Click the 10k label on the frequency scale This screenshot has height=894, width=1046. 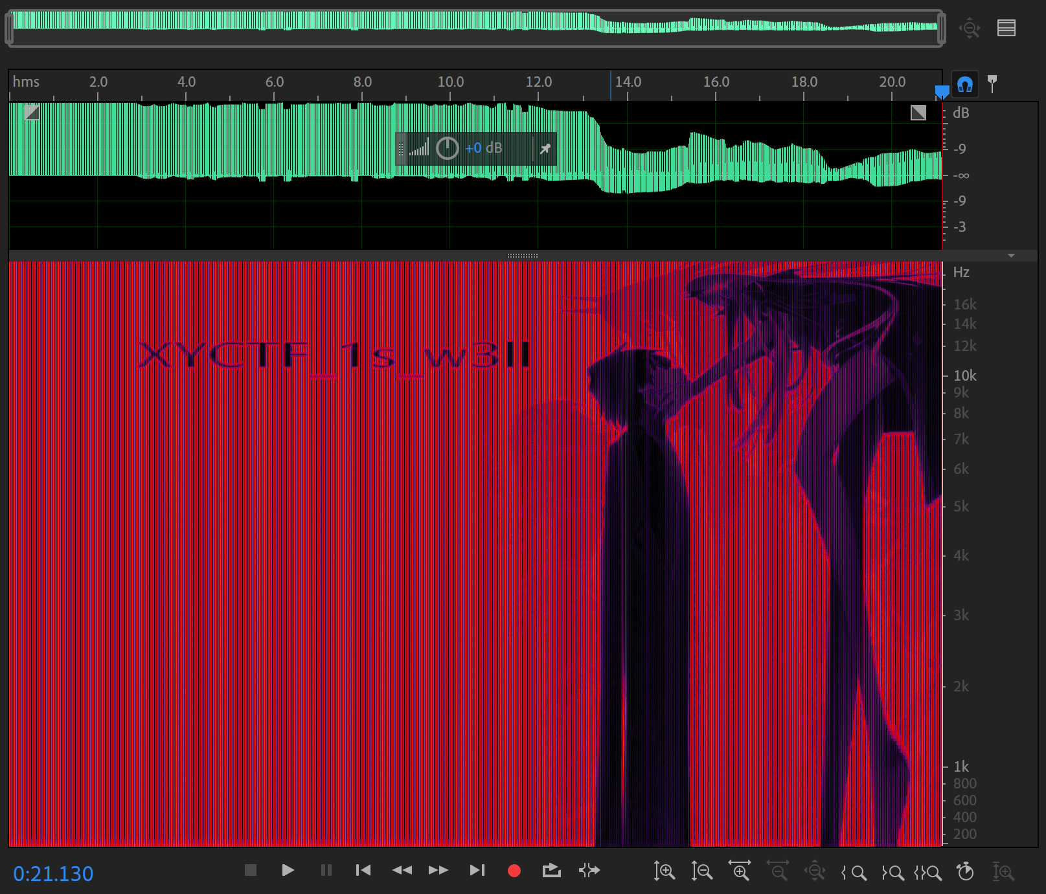[965, 375]
